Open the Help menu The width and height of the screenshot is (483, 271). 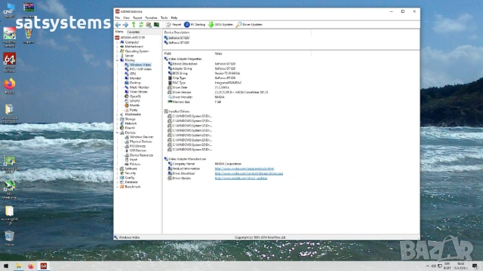174,18
